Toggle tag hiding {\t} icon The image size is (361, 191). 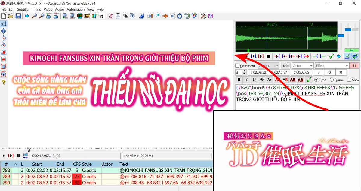point(211,16)
